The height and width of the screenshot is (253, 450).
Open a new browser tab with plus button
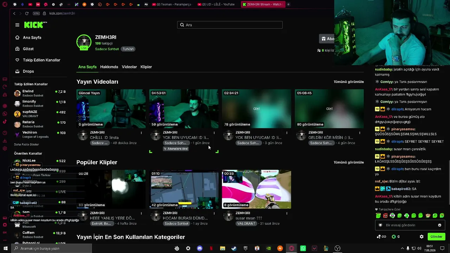288,4
